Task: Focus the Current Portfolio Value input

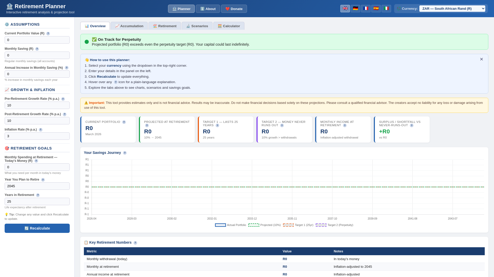Action: (x=37, y=40)
